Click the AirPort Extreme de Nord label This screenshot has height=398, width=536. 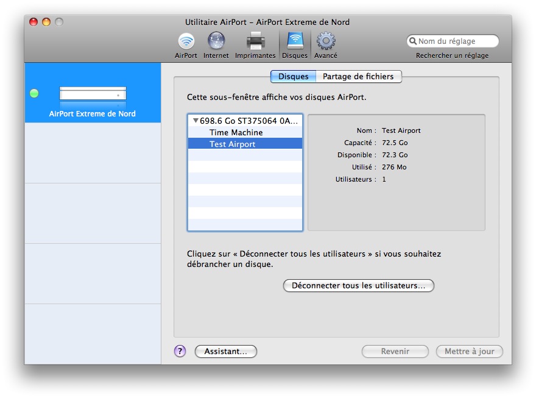[93, 113]
